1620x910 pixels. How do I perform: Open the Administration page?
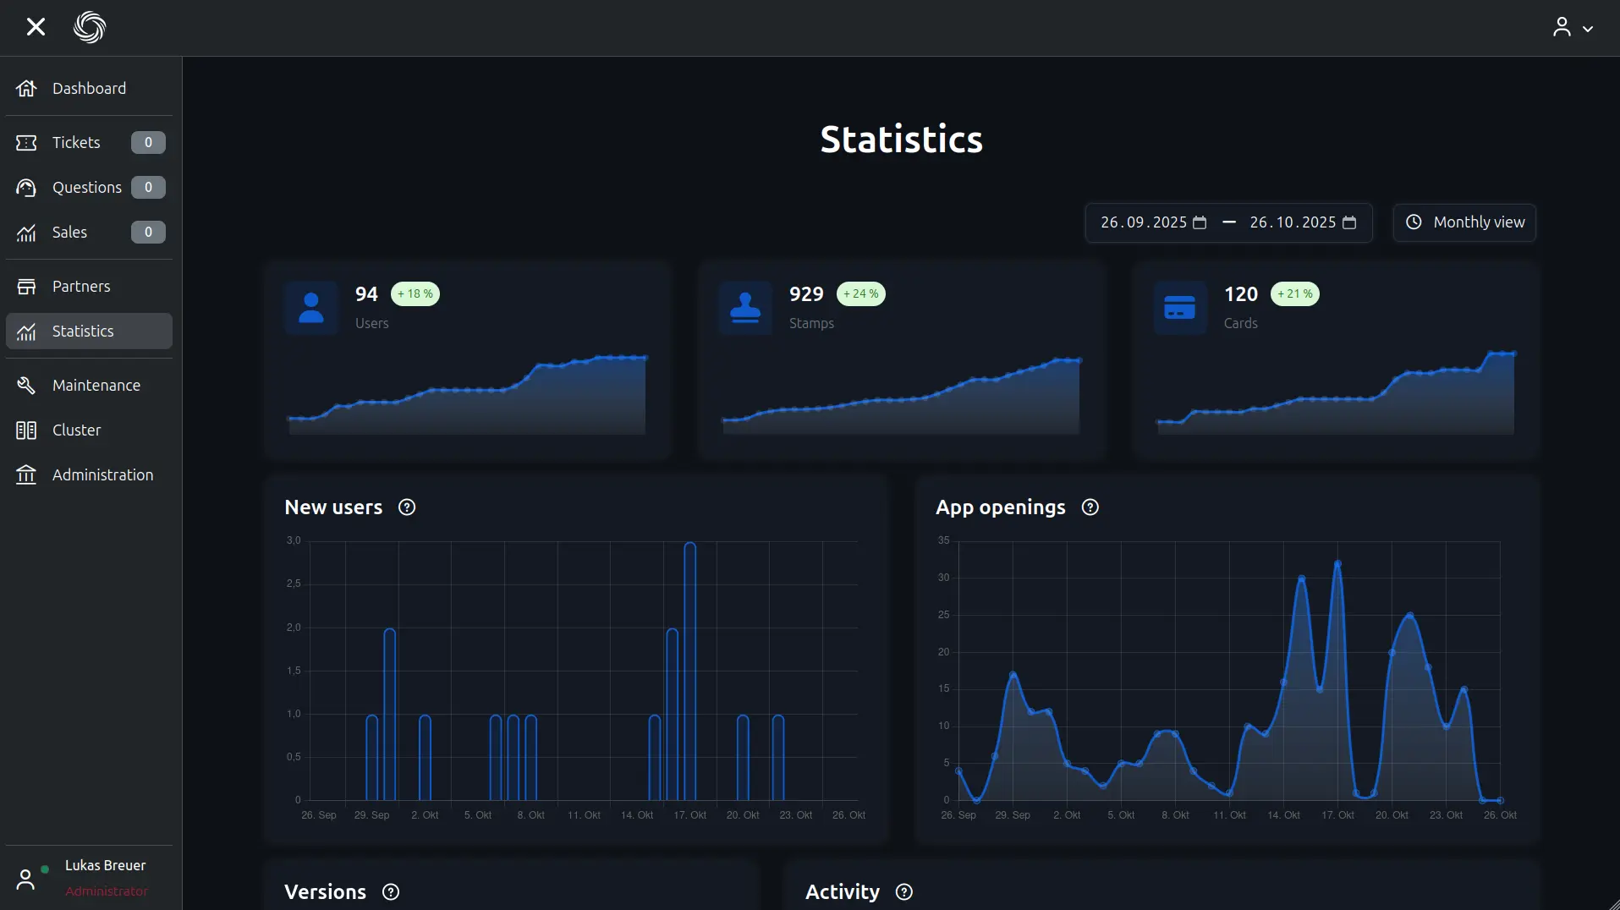[x=102, y=475]
